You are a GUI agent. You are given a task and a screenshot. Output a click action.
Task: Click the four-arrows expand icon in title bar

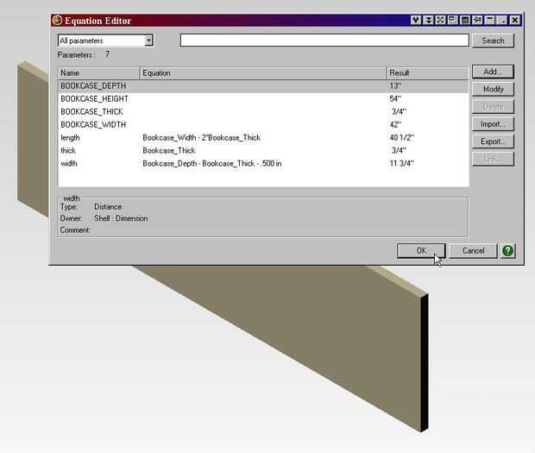pyautogui.click(x=440, y=20)
